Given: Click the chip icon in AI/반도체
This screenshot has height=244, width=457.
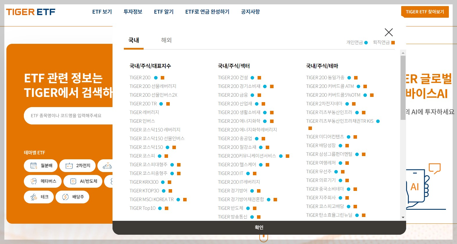Looking at the screenshot, I should click(73, 181).
